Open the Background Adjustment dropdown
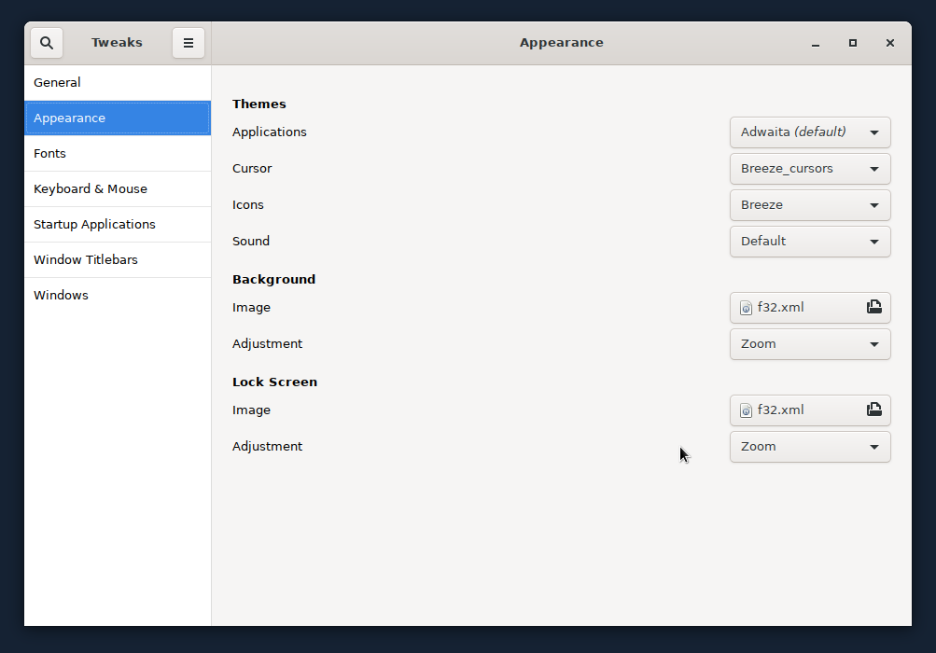Image resolution: width=936 pixels, height=653 pixels. tap(810, 344)
